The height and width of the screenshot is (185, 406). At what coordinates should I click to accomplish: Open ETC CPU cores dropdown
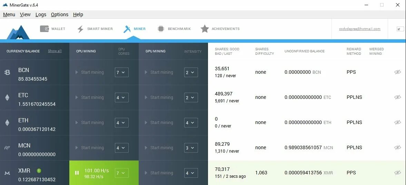122,97
